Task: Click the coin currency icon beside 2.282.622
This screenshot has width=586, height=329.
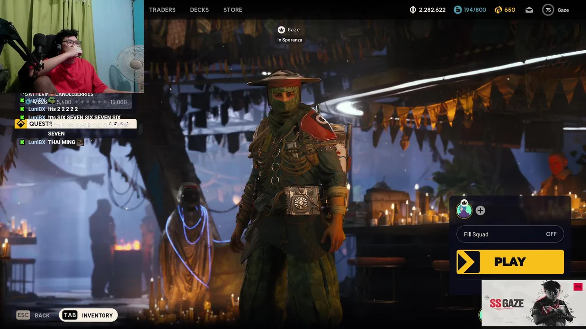Action: coord(412,10)
